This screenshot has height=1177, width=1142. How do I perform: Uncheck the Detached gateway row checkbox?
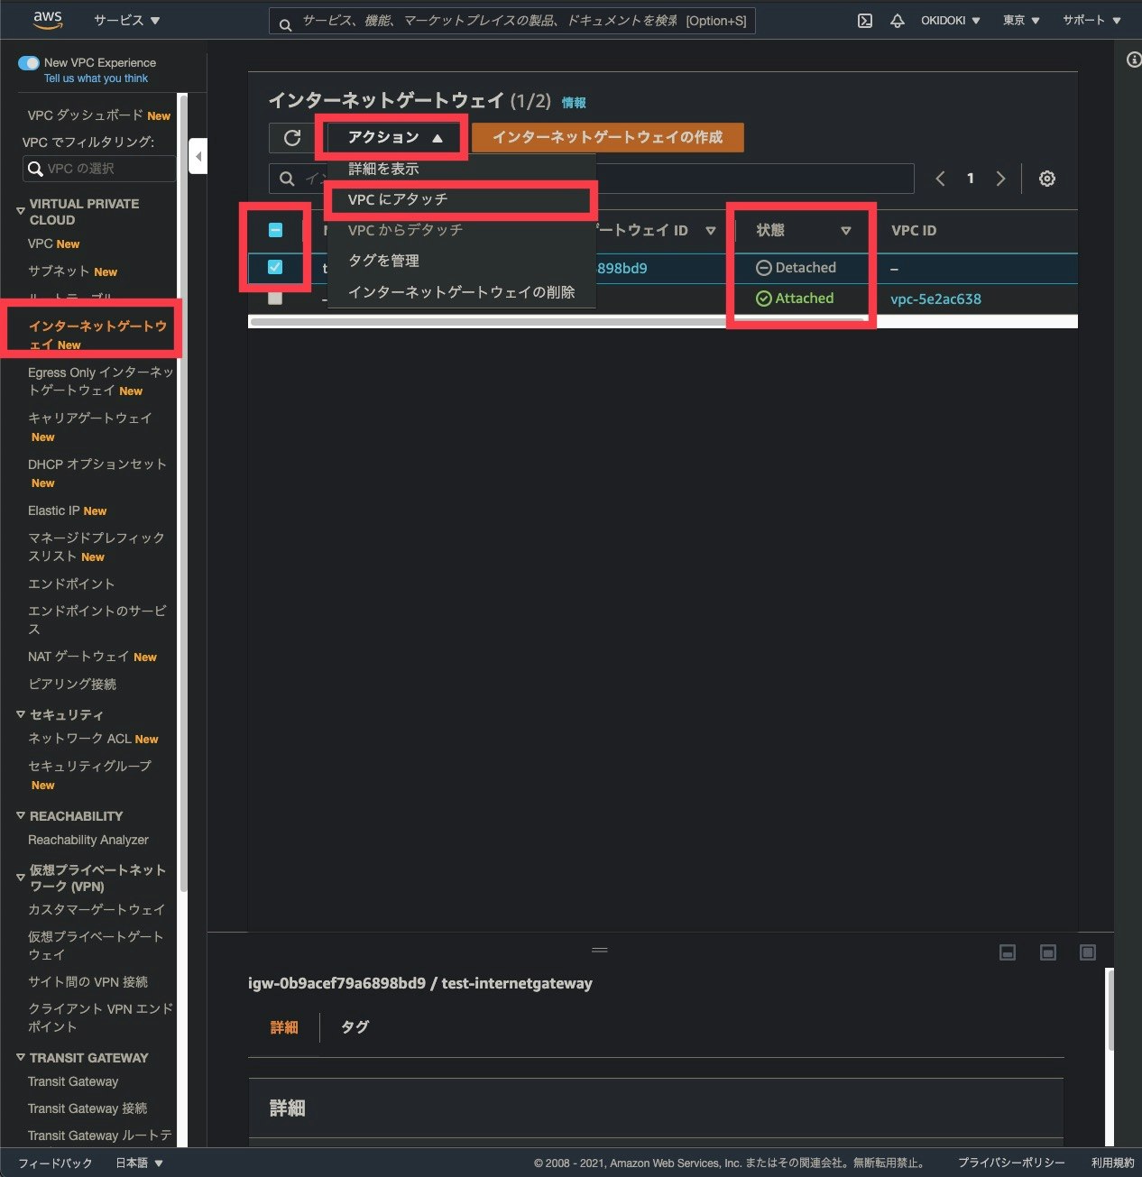(275, 267)
